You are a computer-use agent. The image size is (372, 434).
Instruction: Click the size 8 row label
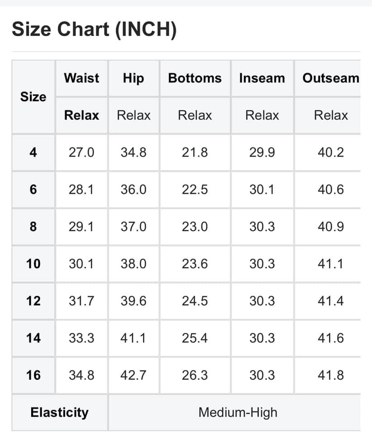click(33, 226)
